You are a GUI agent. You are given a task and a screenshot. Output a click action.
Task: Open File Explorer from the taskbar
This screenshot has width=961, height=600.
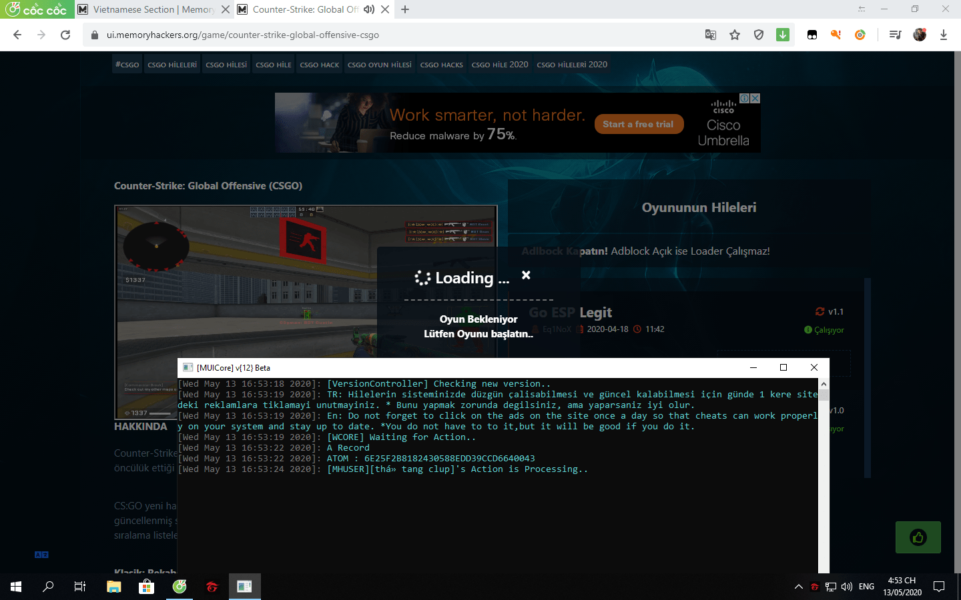coord(113,587)
